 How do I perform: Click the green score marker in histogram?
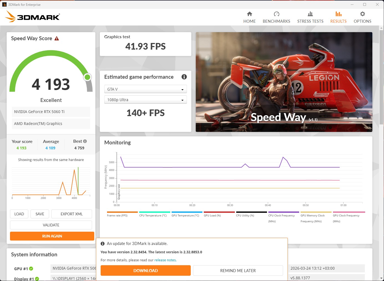point(78,181)
